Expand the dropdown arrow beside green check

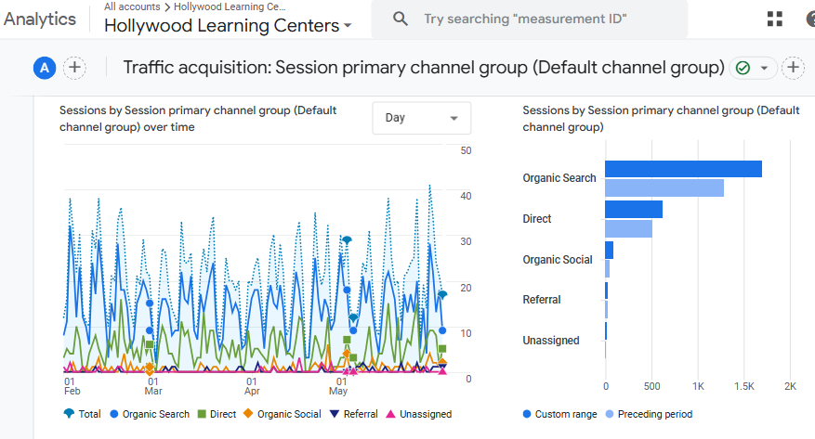click(x=764, y=68)
